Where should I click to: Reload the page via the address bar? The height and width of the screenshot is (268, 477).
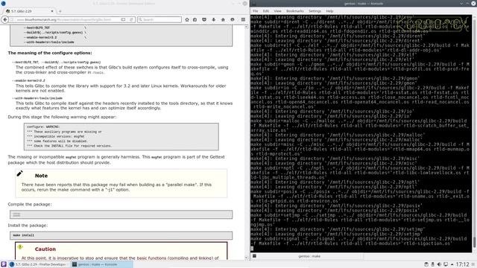click(131, 19)
